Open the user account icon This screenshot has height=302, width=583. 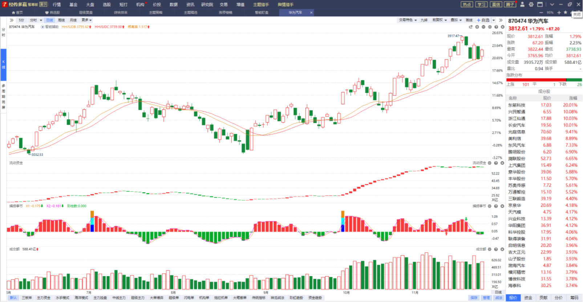522,4
